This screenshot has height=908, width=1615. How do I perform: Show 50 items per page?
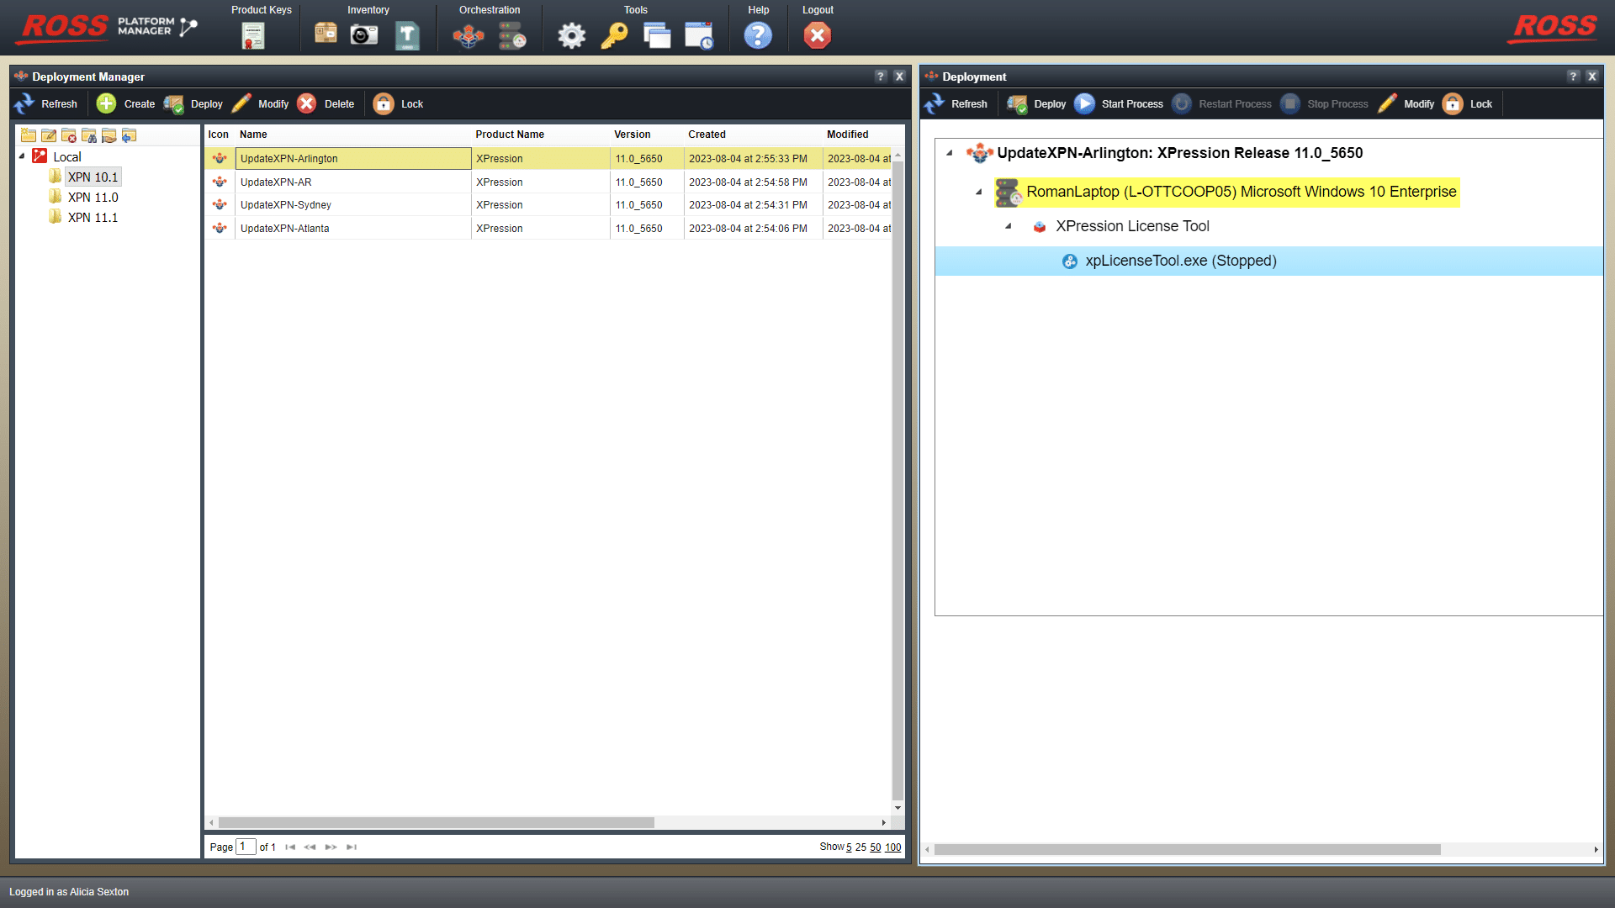click(x=876, y=847)
